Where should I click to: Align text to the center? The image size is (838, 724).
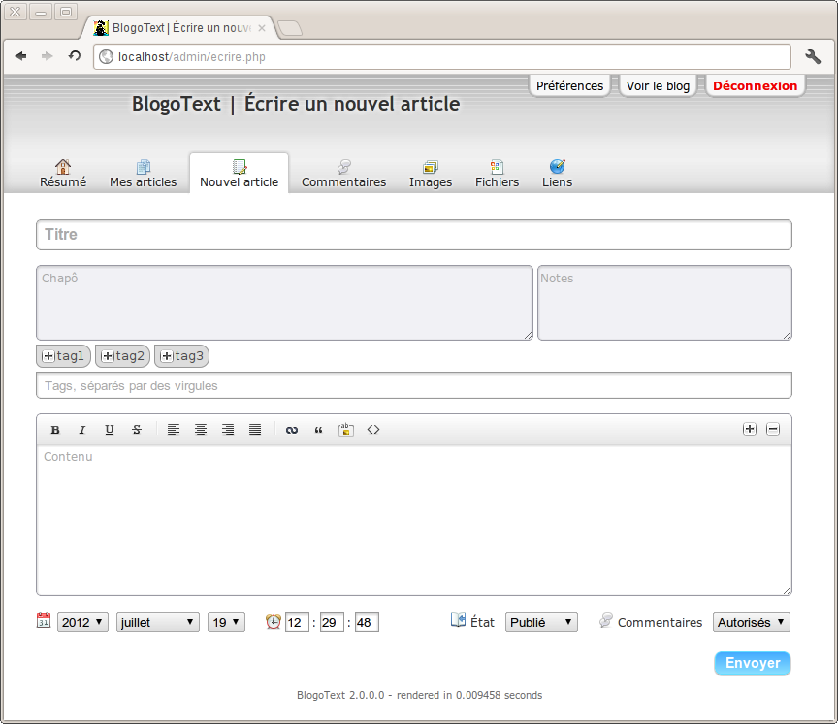[x=201, y=429]
